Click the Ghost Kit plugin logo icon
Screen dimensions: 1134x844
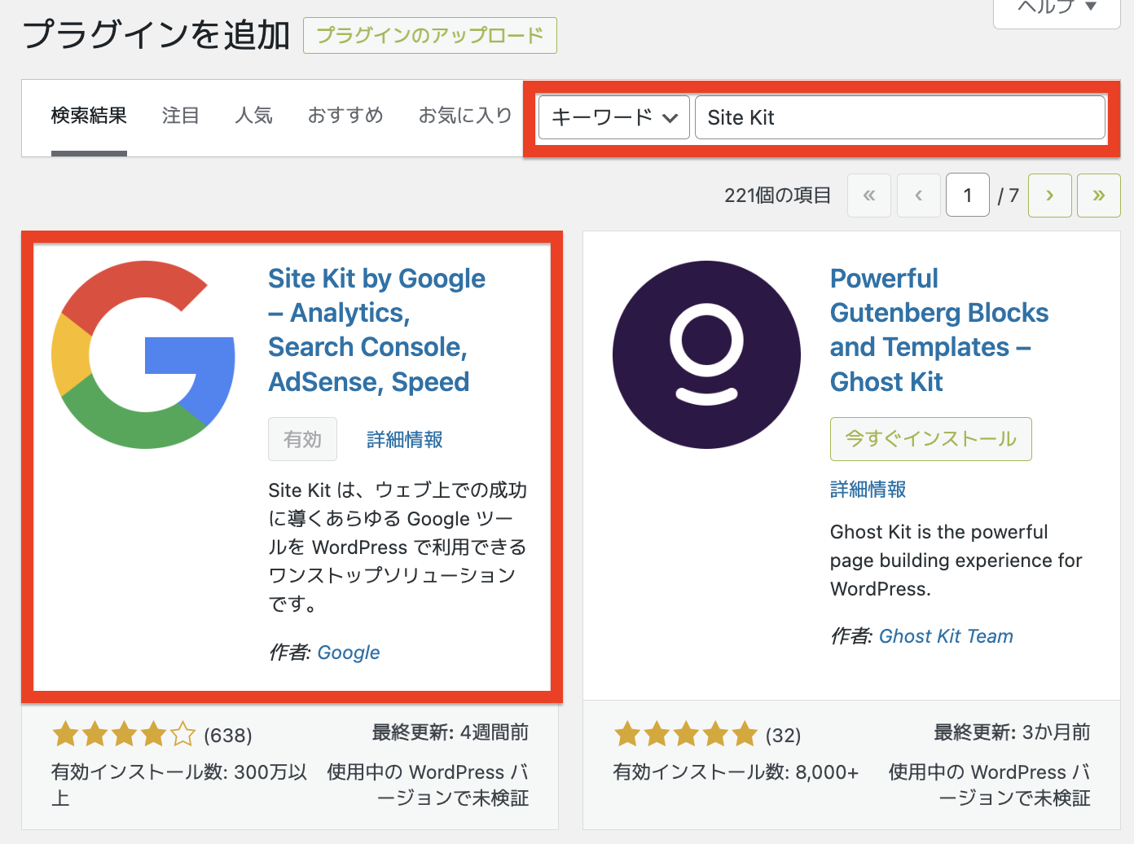(706, 354)
